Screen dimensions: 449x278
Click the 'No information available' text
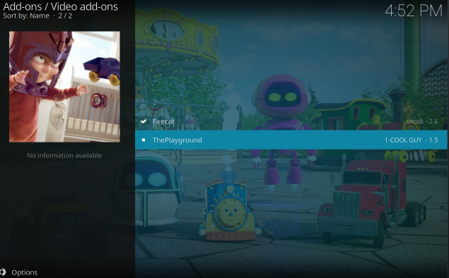[64, 155]
